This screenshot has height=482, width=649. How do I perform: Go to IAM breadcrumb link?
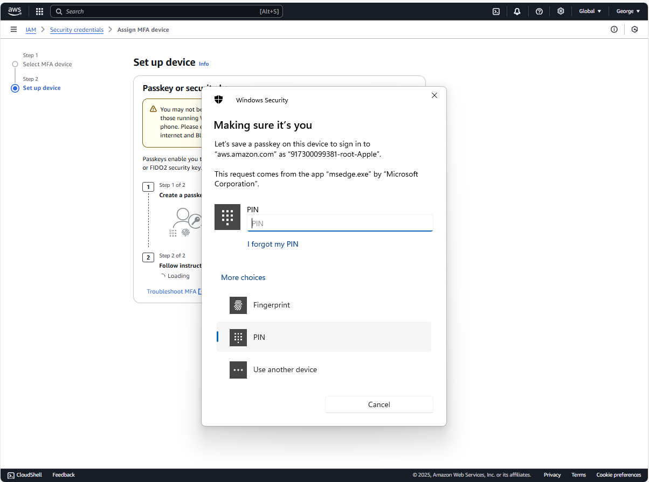click(31, 30)
